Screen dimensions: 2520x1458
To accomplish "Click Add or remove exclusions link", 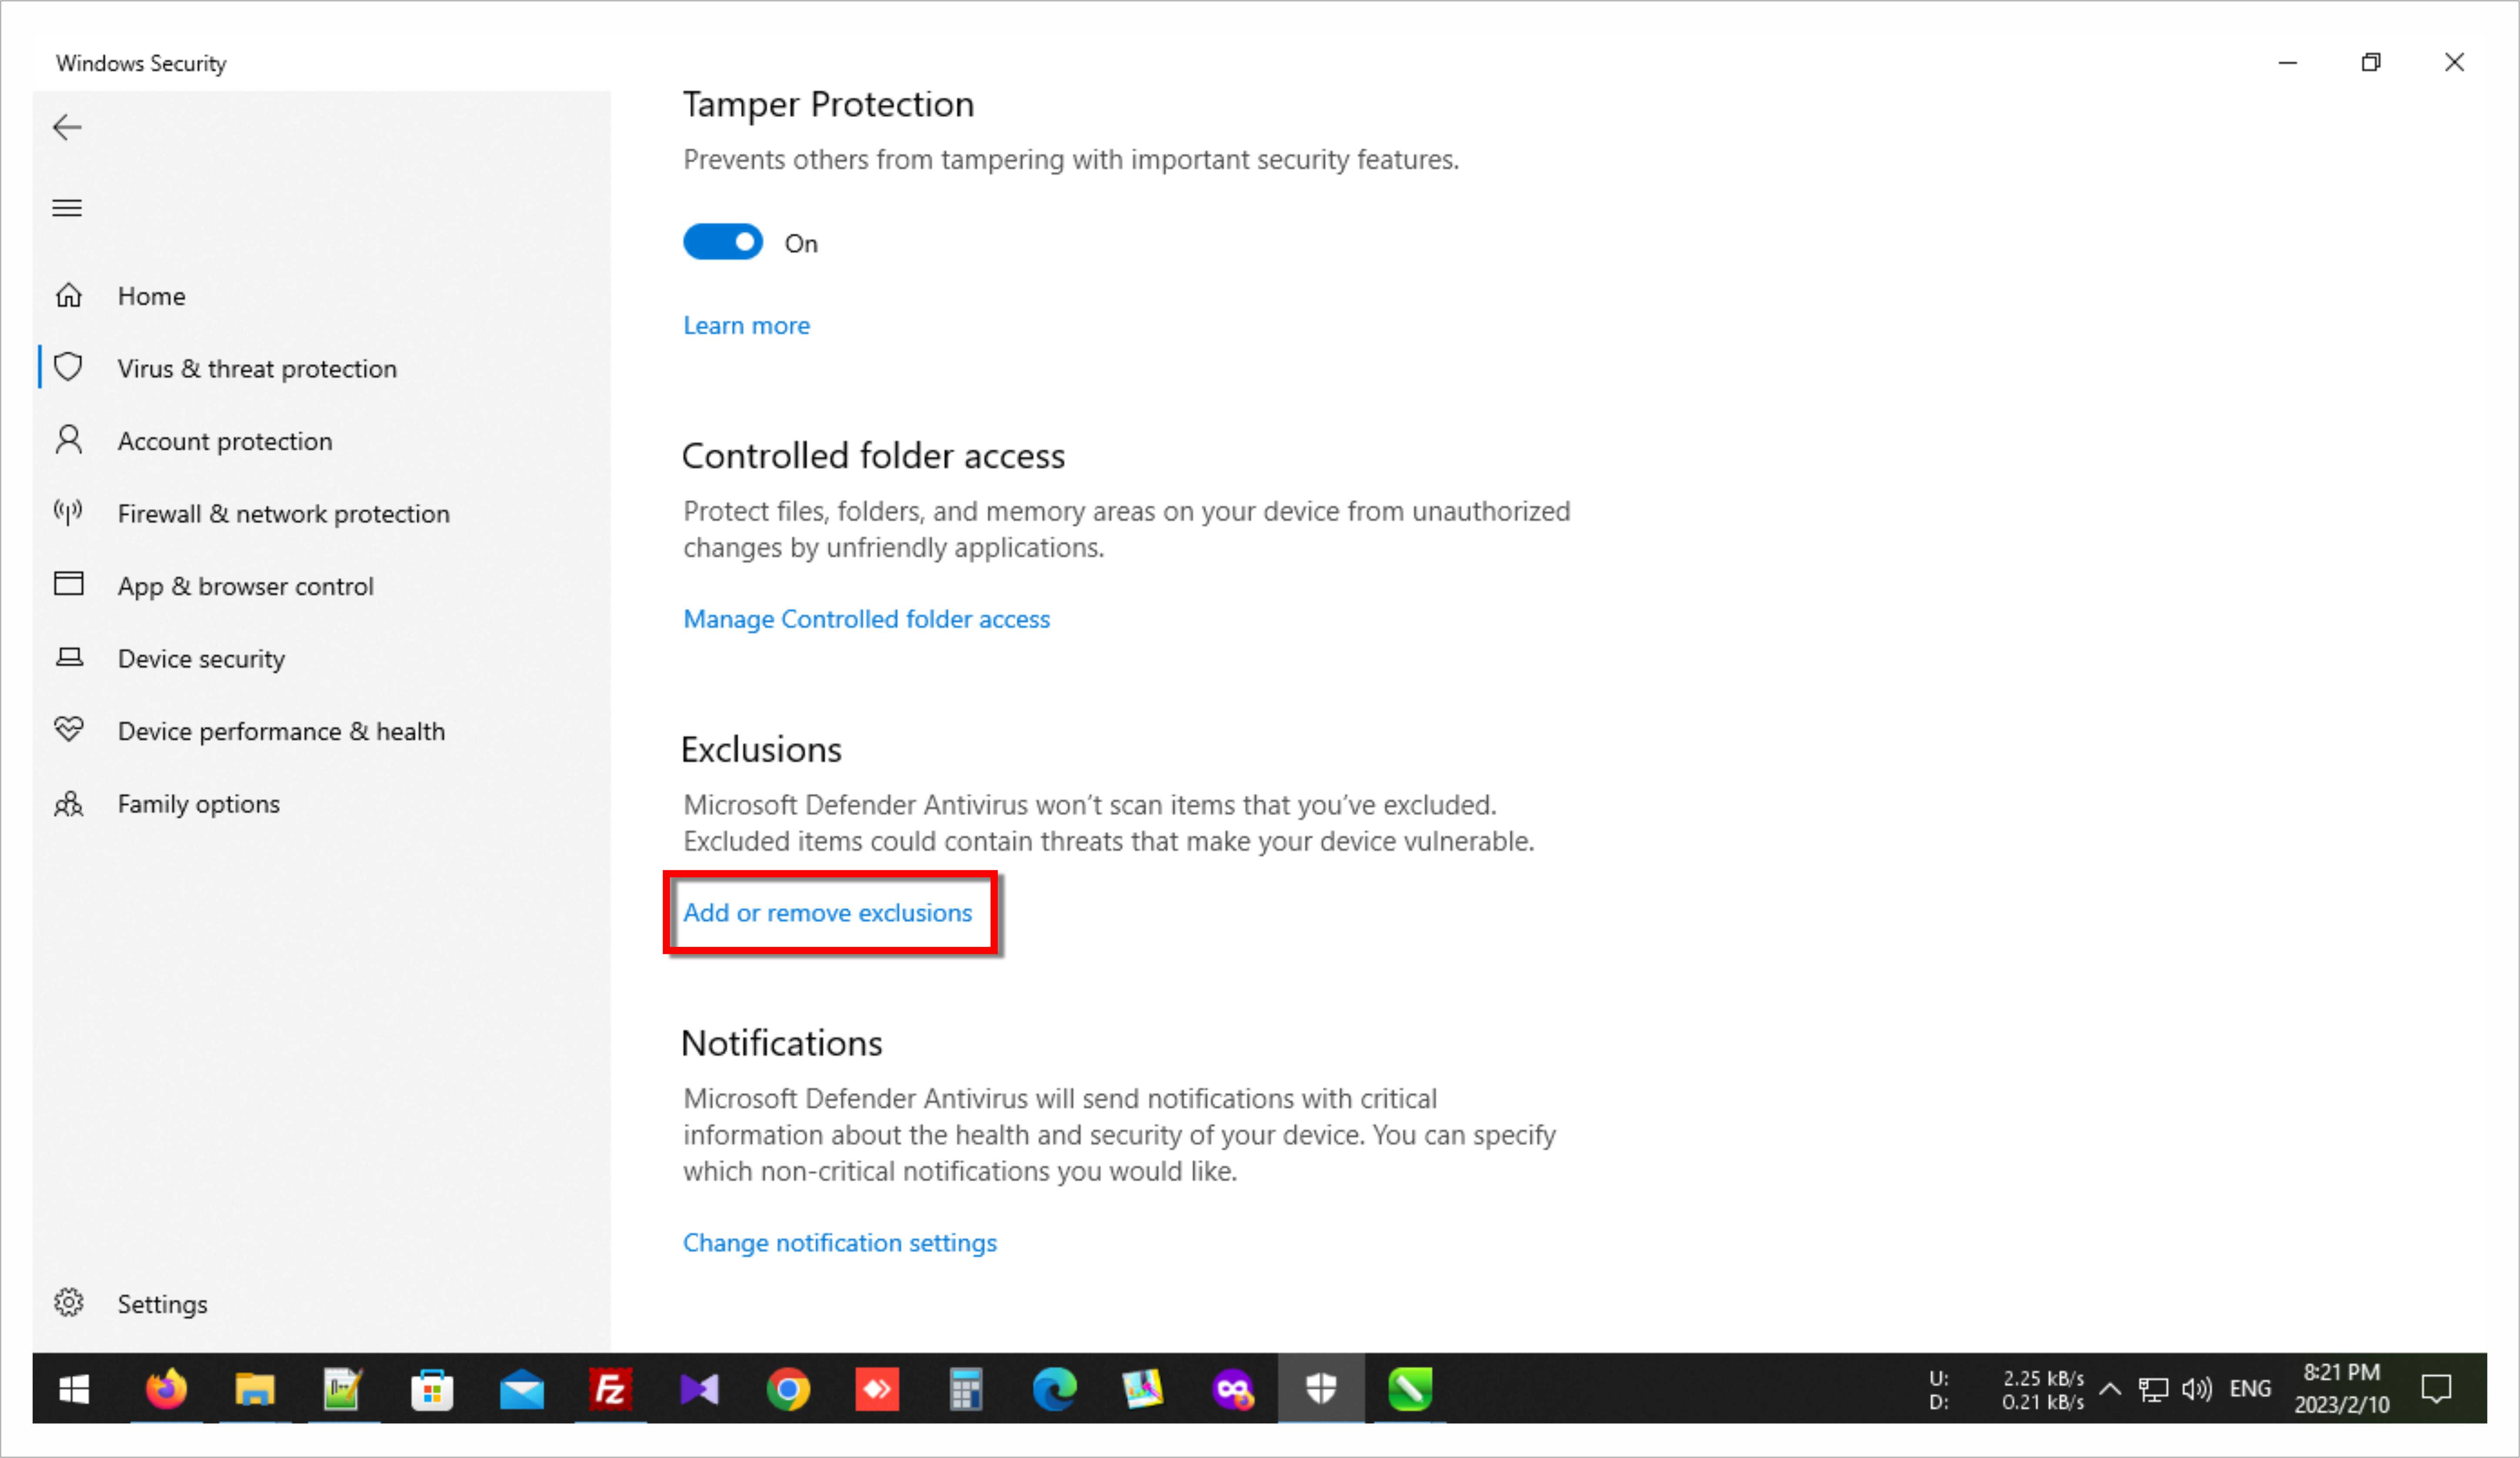I will [827, 912].
